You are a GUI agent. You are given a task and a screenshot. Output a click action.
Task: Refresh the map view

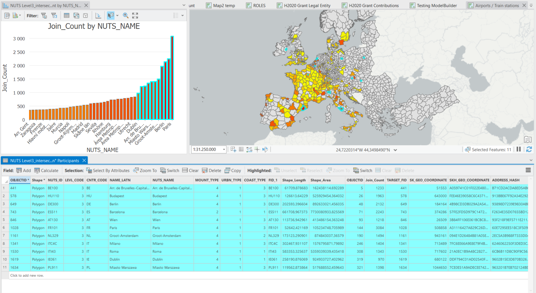click(x=529, y=149)
